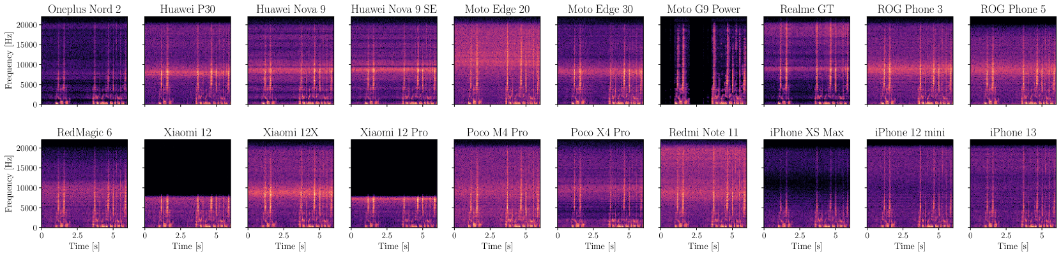Click the 20000 tick on Oneplus Nord 2 axis
Viewport: 1061px width, 256px height.
point(27,24)
